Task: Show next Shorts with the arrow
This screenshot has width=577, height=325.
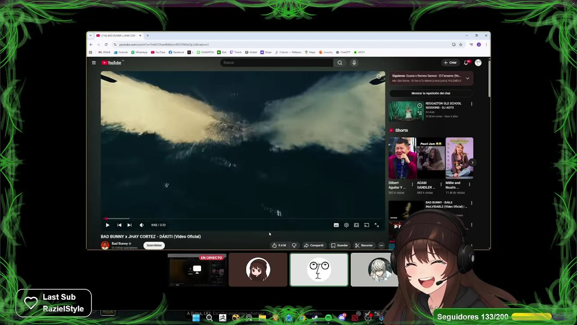Action: (x=472, y=162)
